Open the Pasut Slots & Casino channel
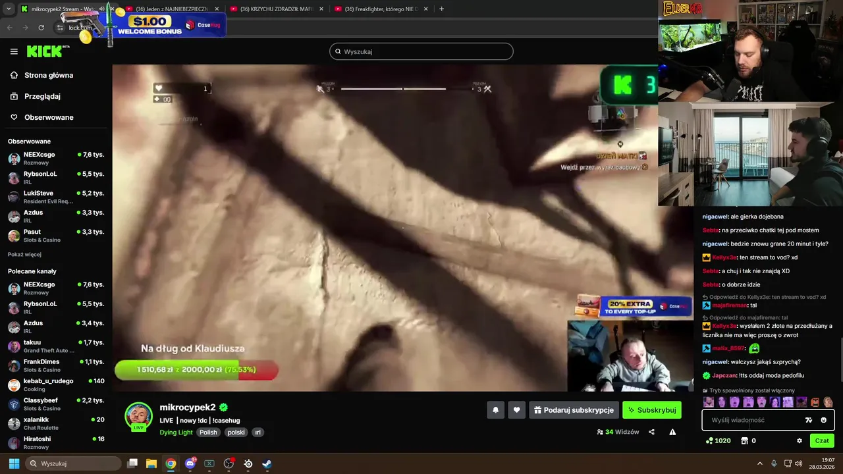 (x=56, y=236)
